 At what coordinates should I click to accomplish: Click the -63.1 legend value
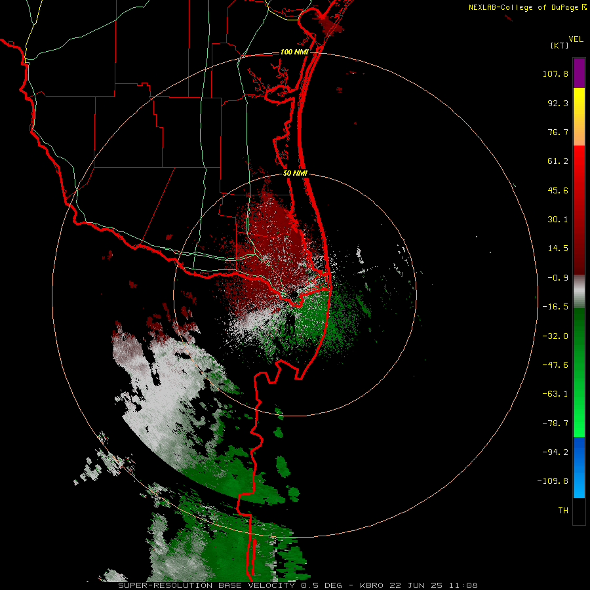[555, 394]
